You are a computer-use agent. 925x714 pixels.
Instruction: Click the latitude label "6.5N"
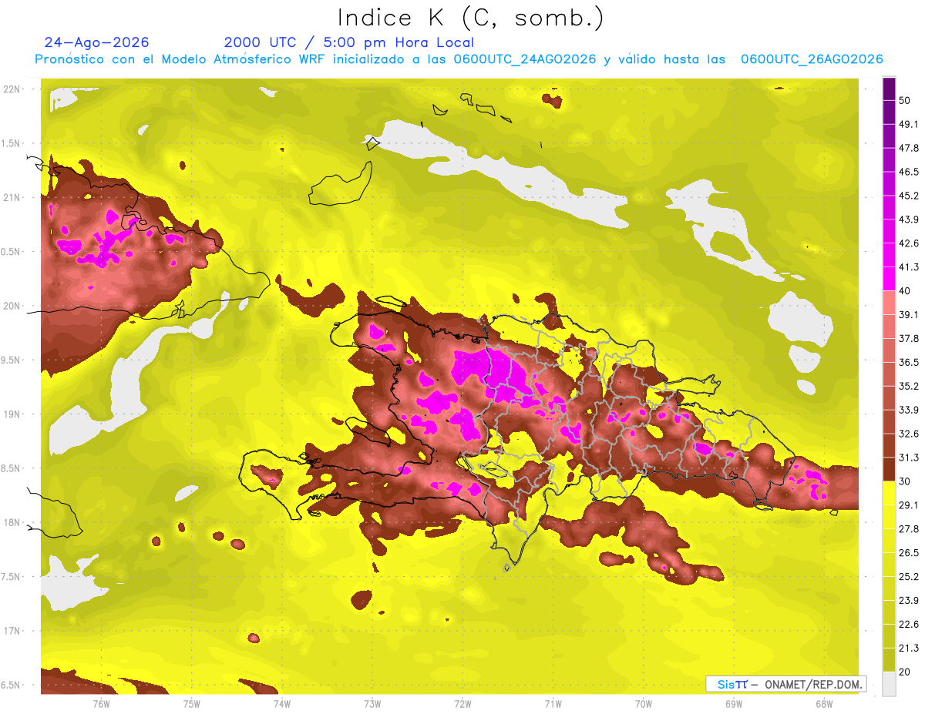point(12,685)
